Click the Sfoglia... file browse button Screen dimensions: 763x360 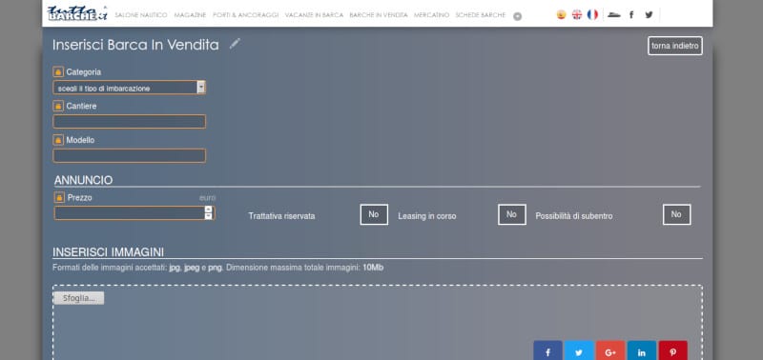78,298
